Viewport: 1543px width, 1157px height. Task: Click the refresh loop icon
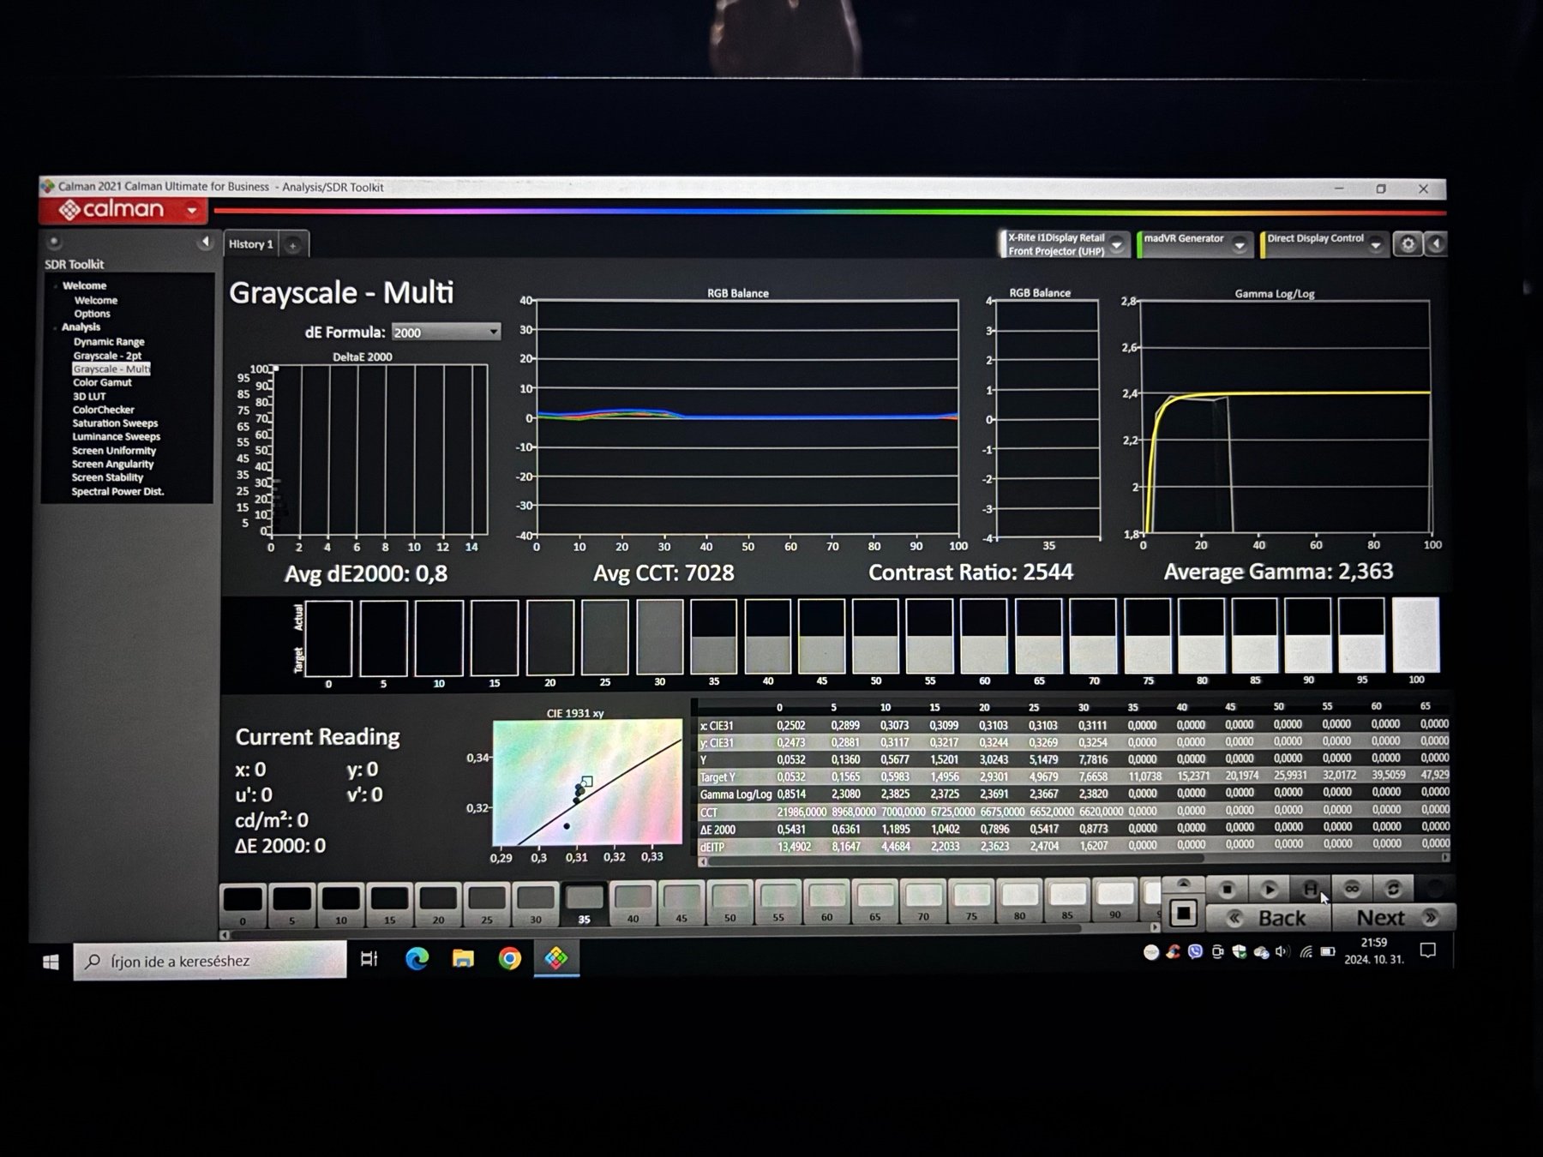(1393, 889)
